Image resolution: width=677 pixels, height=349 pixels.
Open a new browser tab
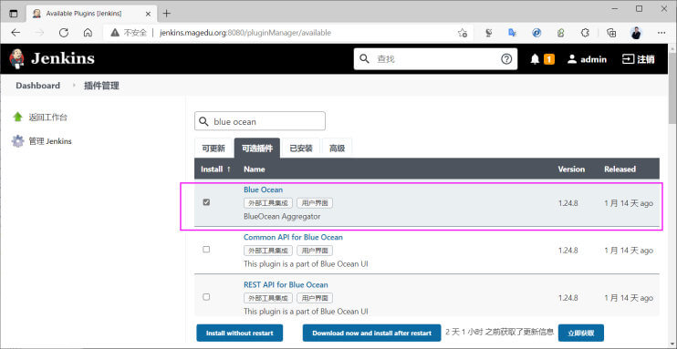coord(167,14)
